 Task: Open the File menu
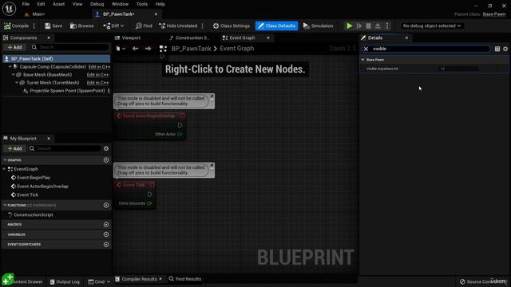click(x=26, y=4)
